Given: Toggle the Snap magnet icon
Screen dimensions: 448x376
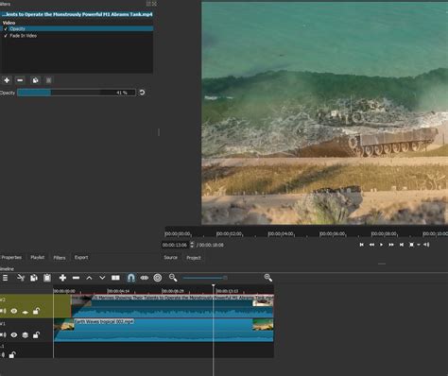Looking at the screenshot, I should (x=130, y=278).
